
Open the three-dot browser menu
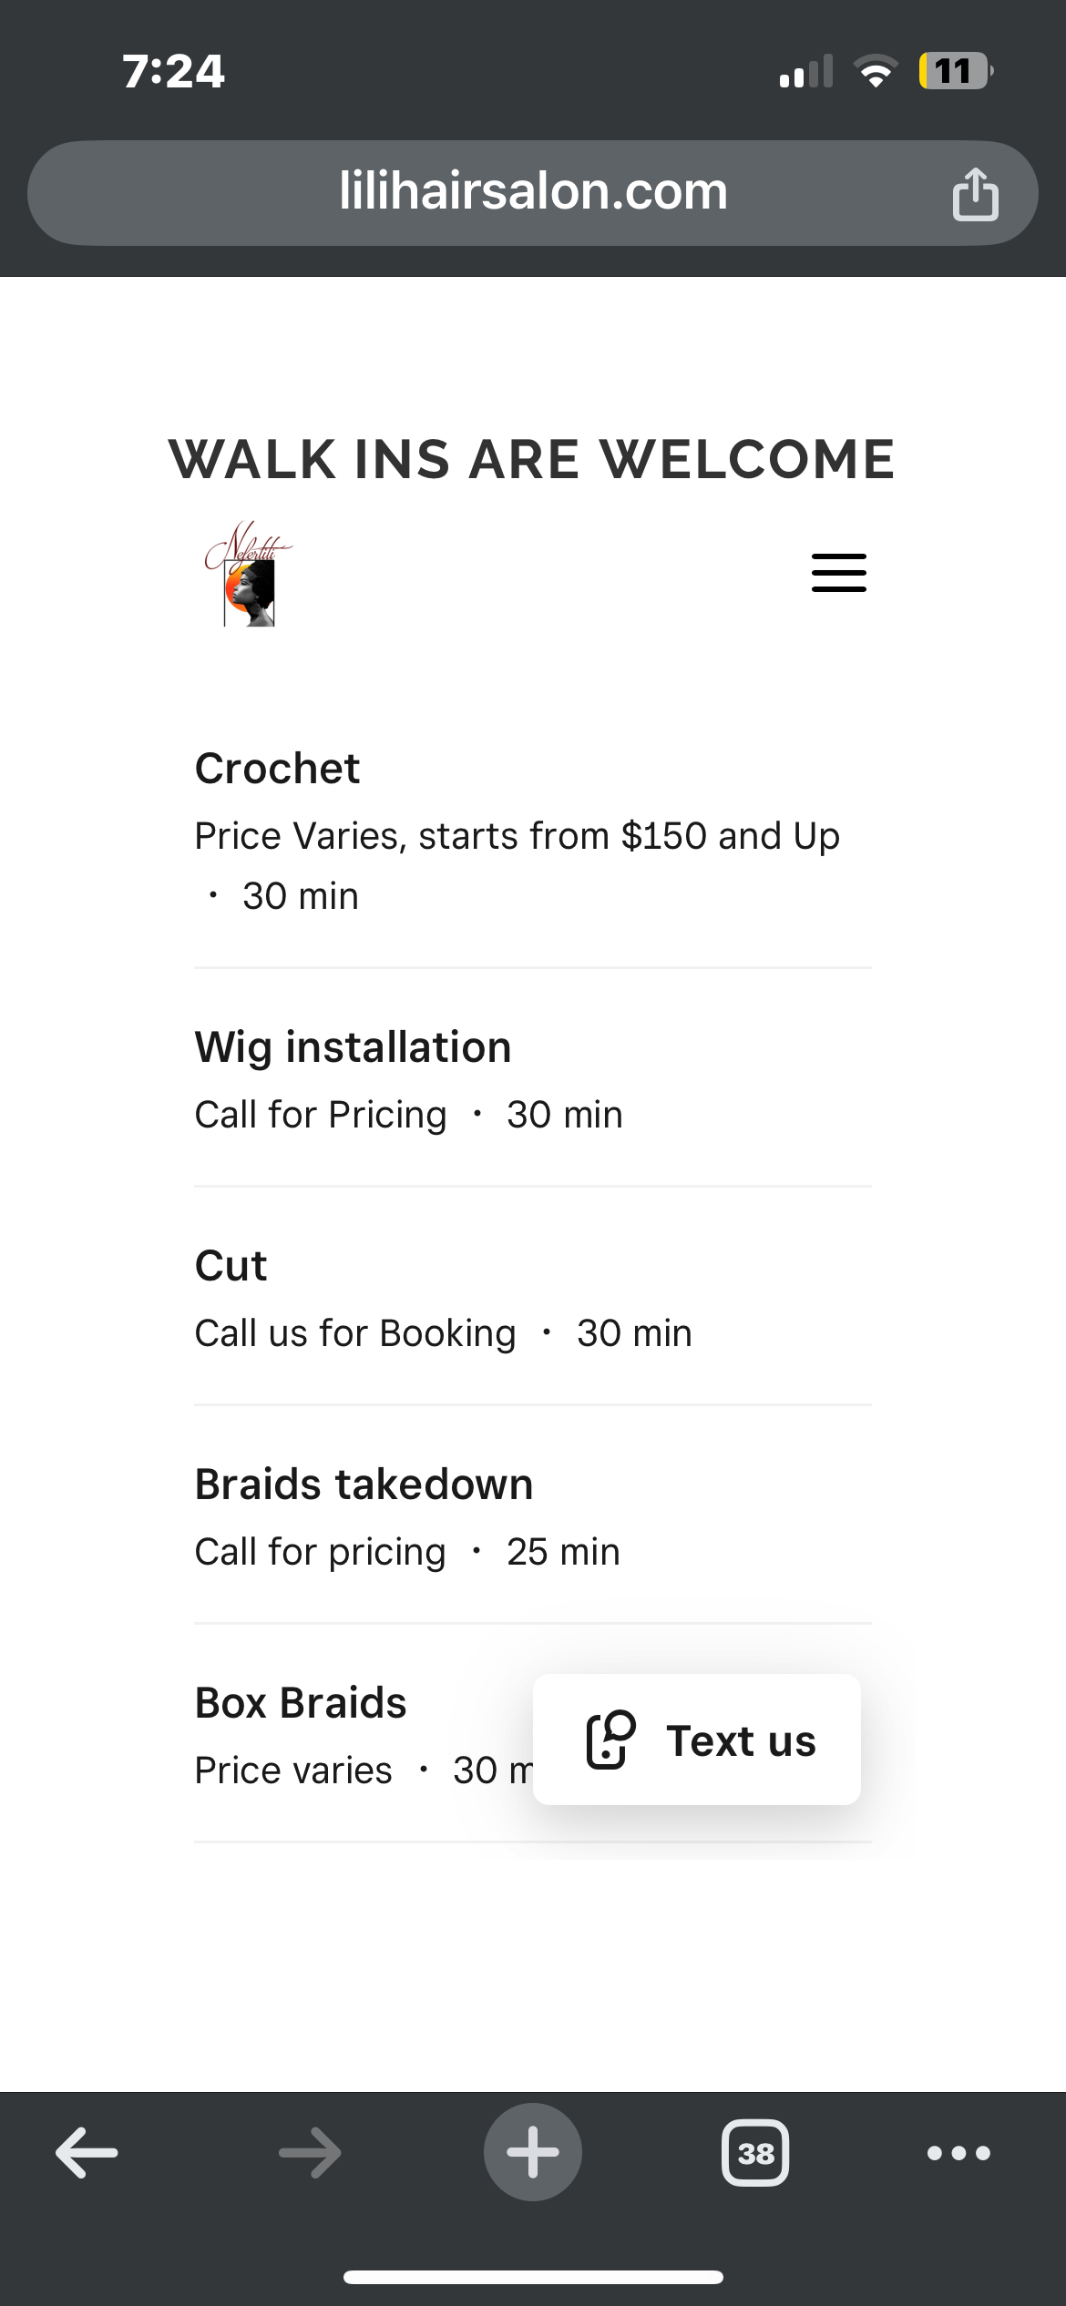(958, 2153)
